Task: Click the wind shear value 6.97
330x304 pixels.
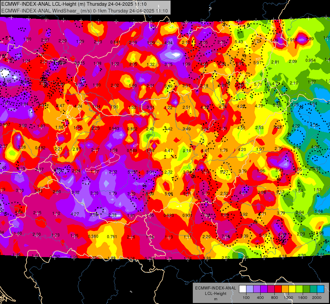Action: point(240,64)
